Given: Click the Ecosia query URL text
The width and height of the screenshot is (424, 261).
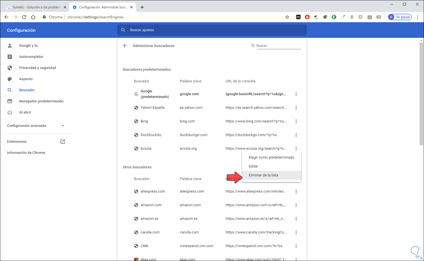Looking at the screenshot, I should pos(256,149).
